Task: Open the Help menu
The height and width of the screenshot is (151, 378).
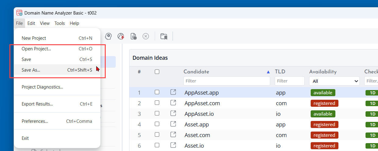Action: coord(74,23)
